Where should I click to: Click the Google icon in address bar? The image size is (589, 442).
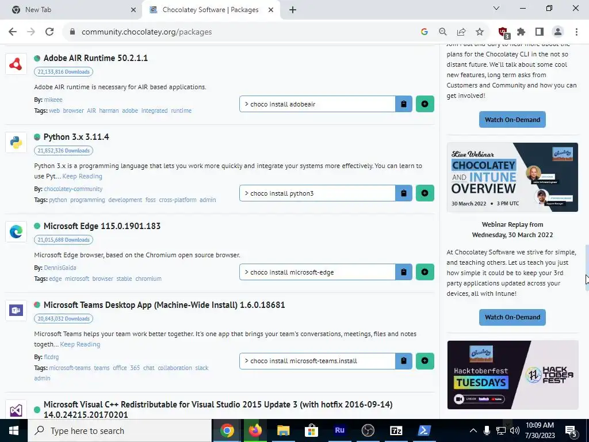tap(424, 32)
